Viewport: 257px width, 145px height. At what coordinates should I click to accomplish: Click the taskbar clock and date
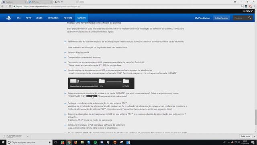(245, 142)
